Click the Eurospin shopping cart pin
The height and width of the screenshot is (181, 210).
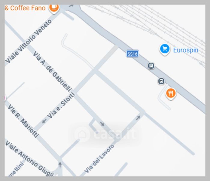pos(165,49)
